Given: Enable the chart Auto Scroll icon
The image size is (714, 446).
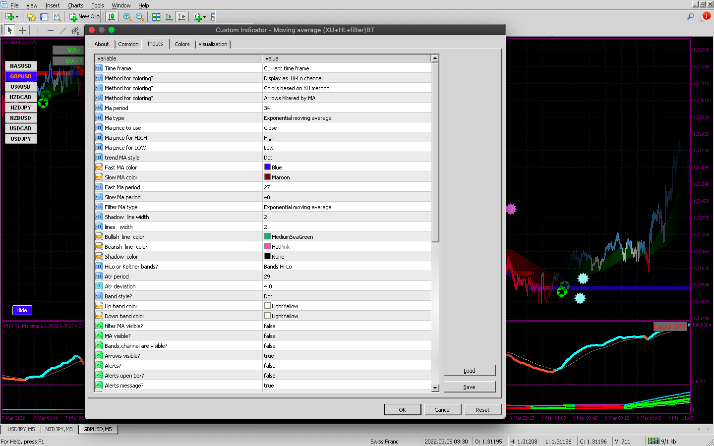Looking at the screenshot, I should (x=169, y=17).
